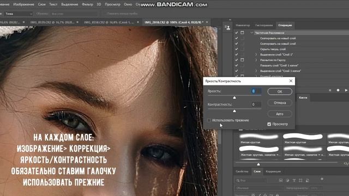
Task: Open the layer filter kind dropdown
Action: (x=251, y=180)
